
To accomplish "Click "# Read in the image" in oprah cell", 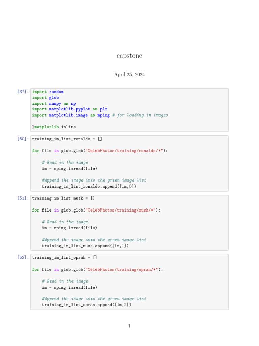I will tap(65, 281).
